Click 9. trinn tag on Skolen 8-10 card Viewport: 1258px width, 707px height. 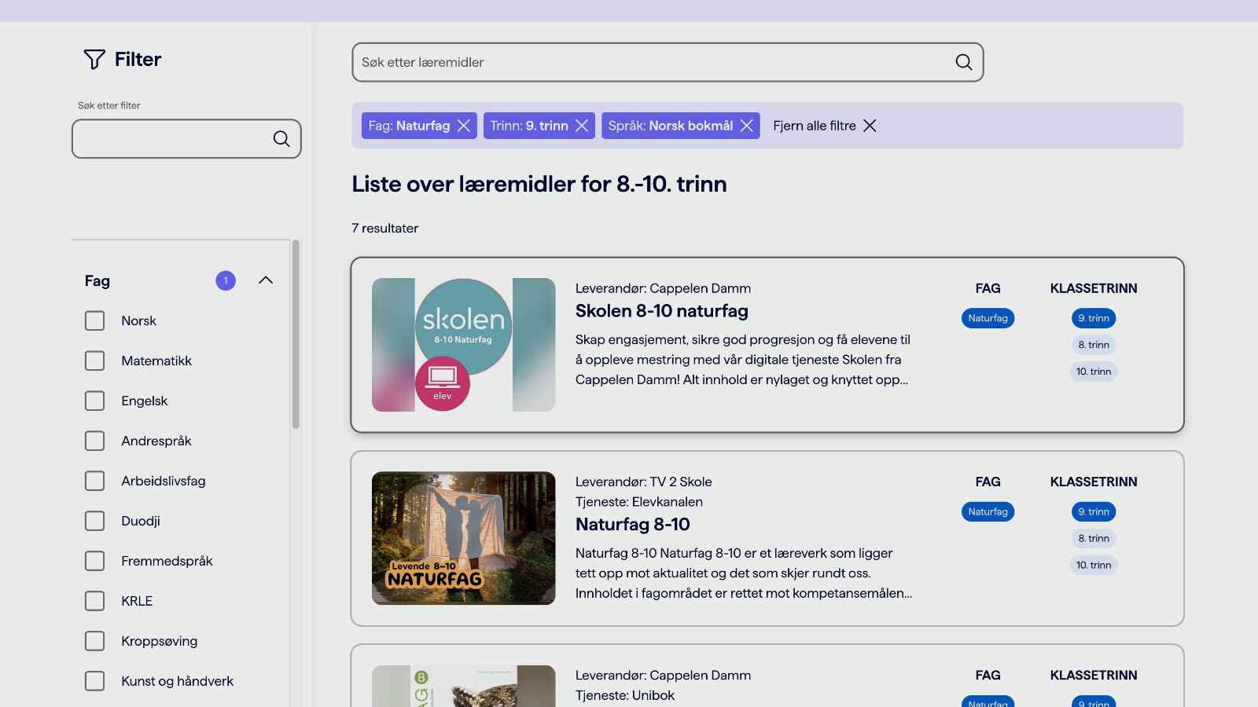click(x=1094, y=318)
